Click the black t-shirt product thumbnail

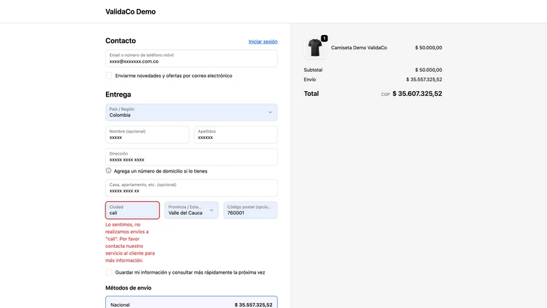tap(315, 48)
